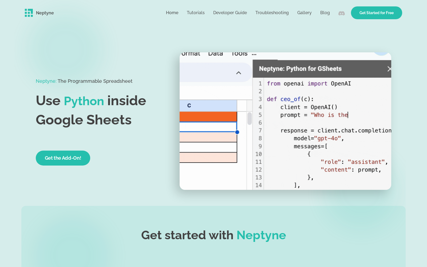Click the 'The Programmable Spreadsheet' tagline
The height and width of the screenshot is (267, 427).
(95, 81)
